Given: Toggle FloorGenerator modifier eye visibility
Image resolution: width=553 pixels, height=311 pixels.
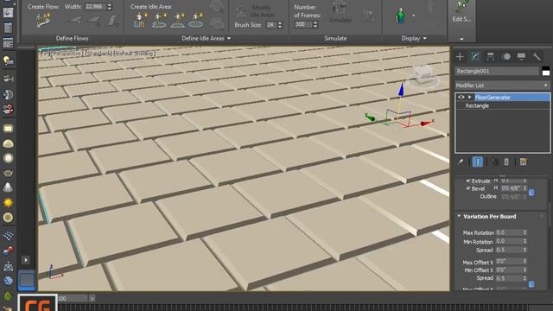Looking at the screenshot, I should pyautogui.click(x=461, y=97).
